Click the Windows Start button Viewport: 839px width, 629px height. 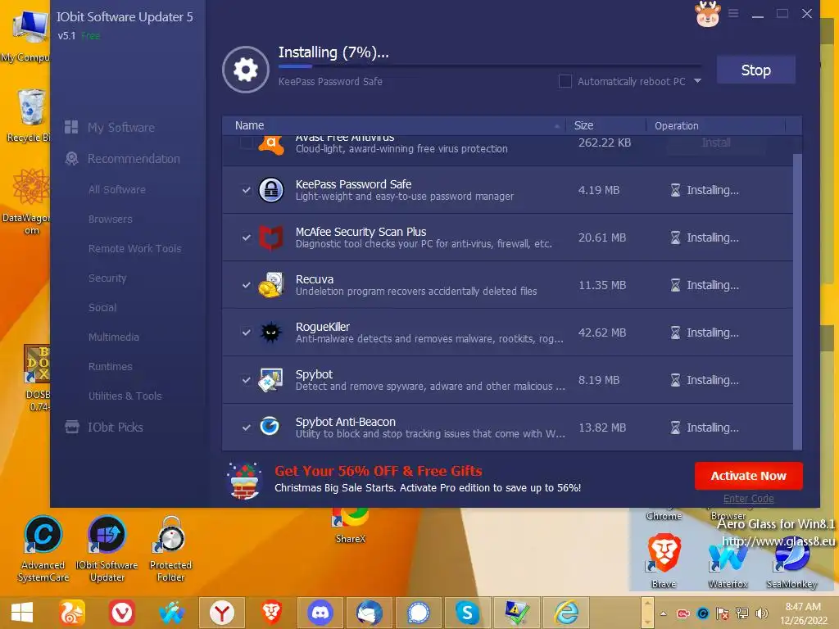tap(22, 613)
